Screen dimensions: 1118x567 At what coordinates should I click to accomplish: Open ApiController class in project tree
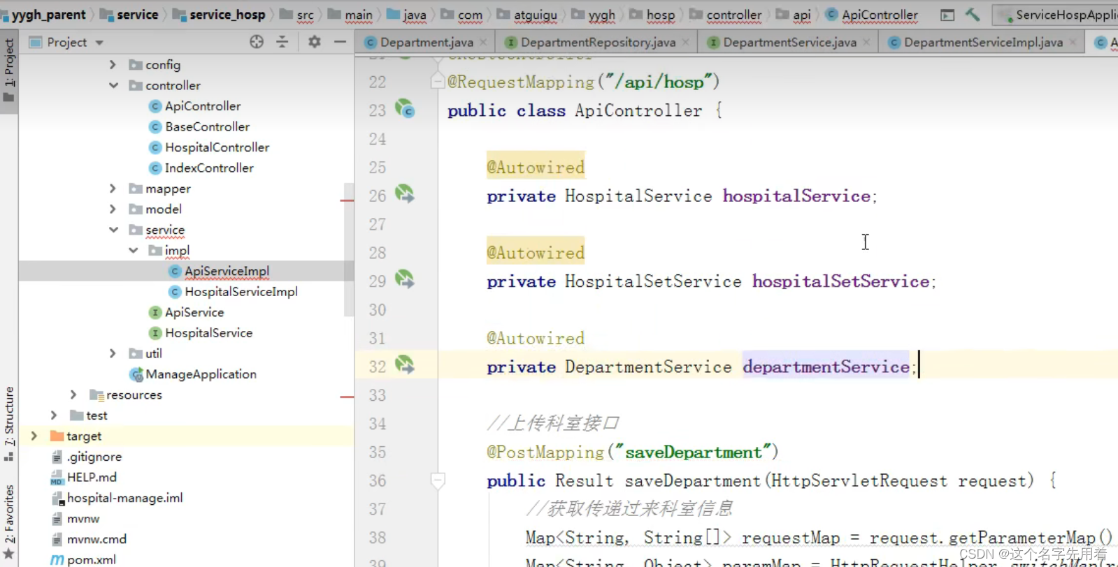click(x=195, y=106)
